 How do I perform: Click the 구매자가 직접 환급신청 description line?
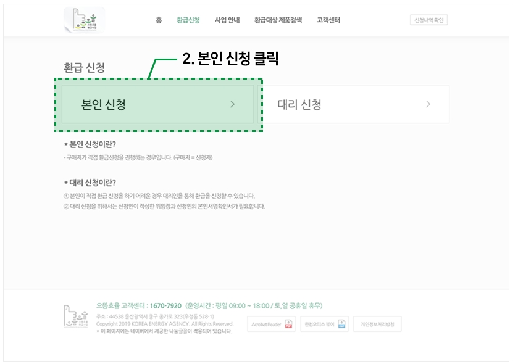(x=138, y=157)
